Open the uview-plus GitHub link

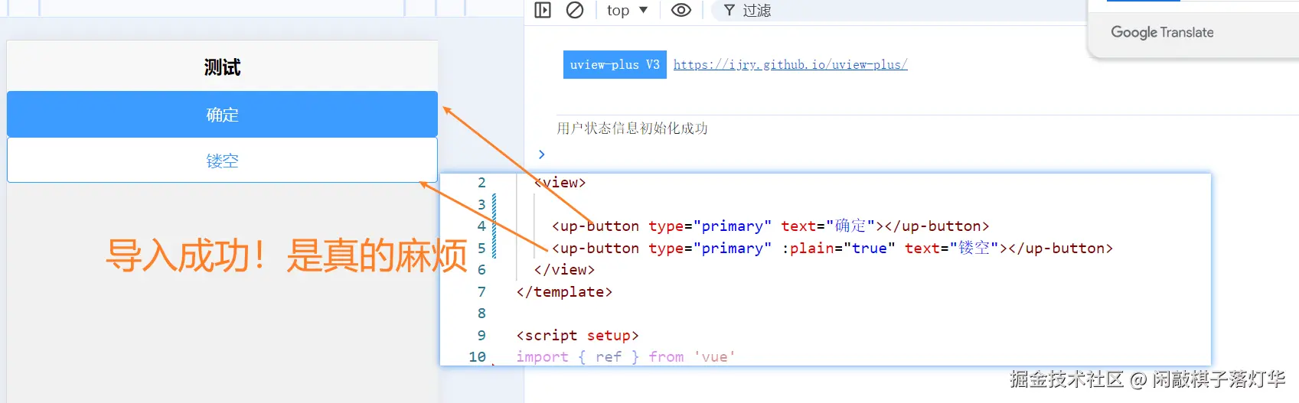791,64
